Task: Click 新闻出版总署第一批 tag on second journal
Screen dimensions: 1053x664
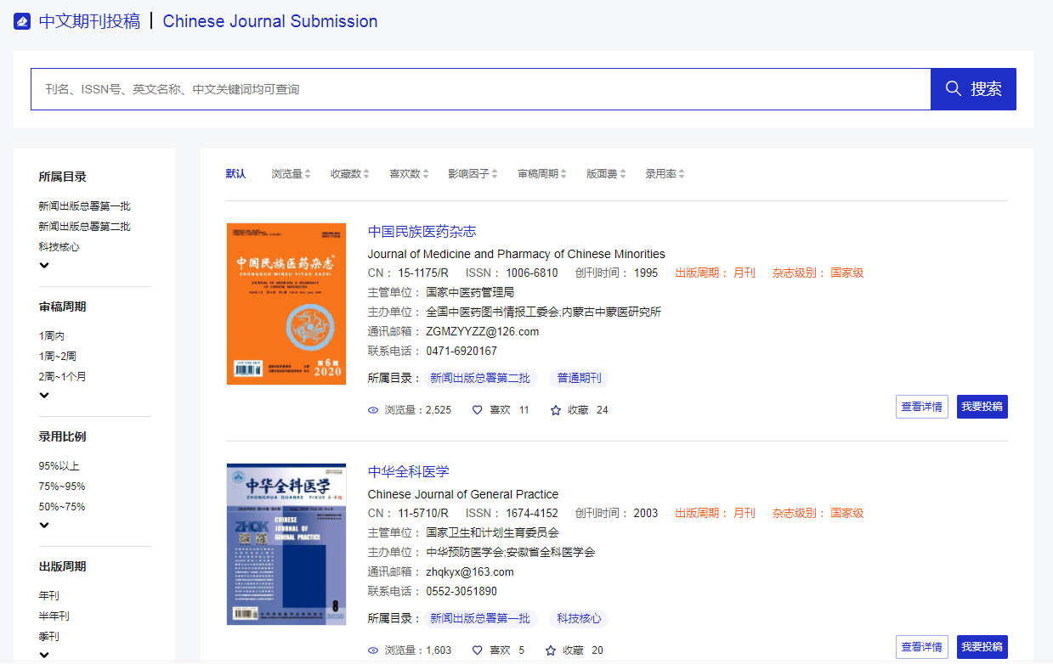Action: tap(479, 619)
